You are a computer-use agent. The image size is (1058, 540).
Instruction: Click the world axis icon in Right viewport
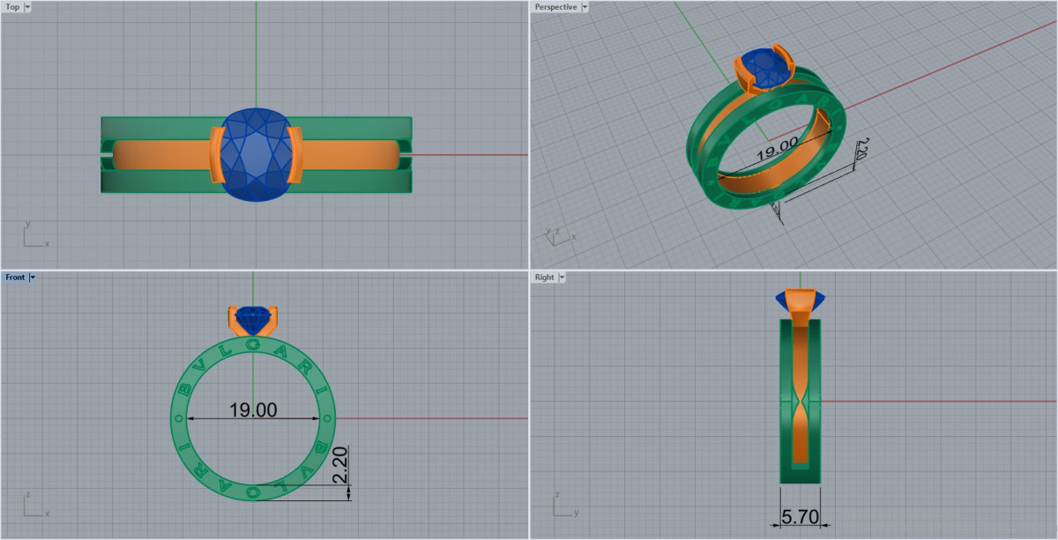click(x=563, y=505)
